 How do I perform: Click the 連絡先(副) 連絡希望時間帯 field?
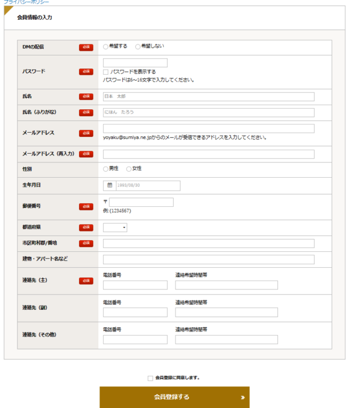[x=226, y=312]
